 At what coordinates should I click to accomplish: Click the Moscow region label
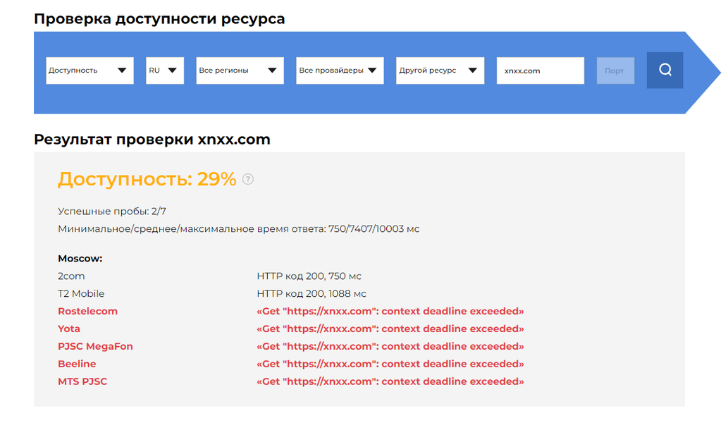click(80, 259)
